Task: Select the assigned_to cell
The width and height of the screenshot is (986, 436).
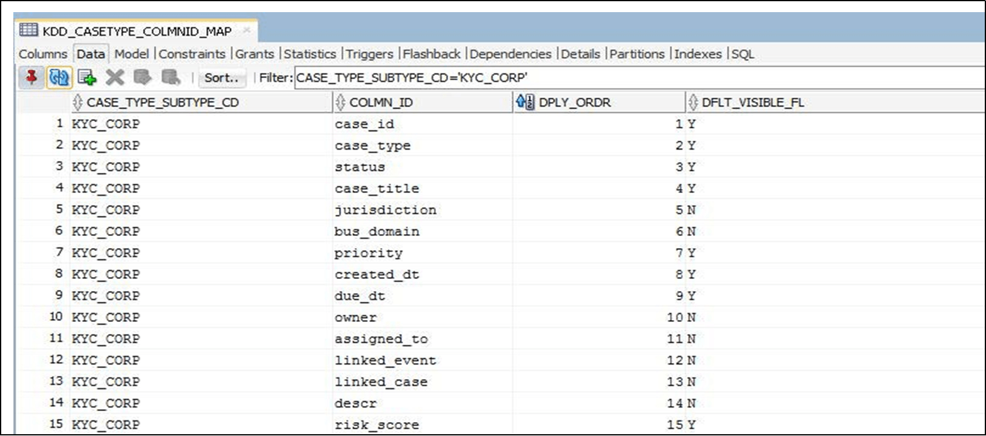Action: click(423, 339)
